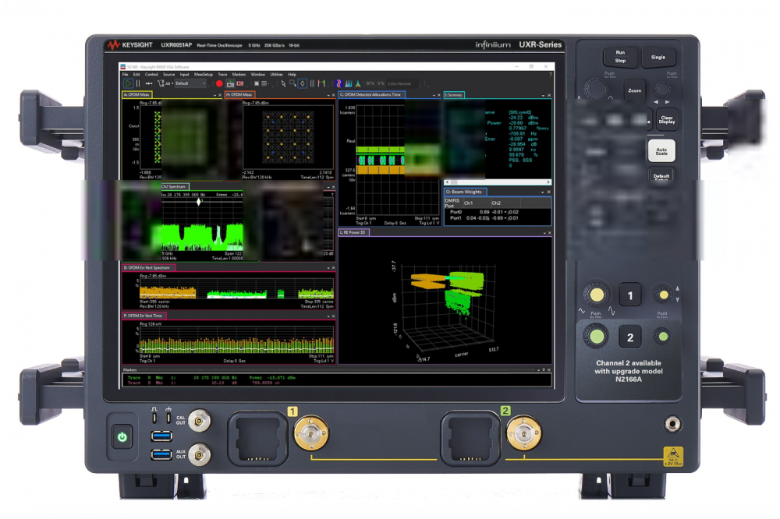Expand the H: OFDM Meas panel dropdown arrow
780x519 pixels.
[328, 95]
